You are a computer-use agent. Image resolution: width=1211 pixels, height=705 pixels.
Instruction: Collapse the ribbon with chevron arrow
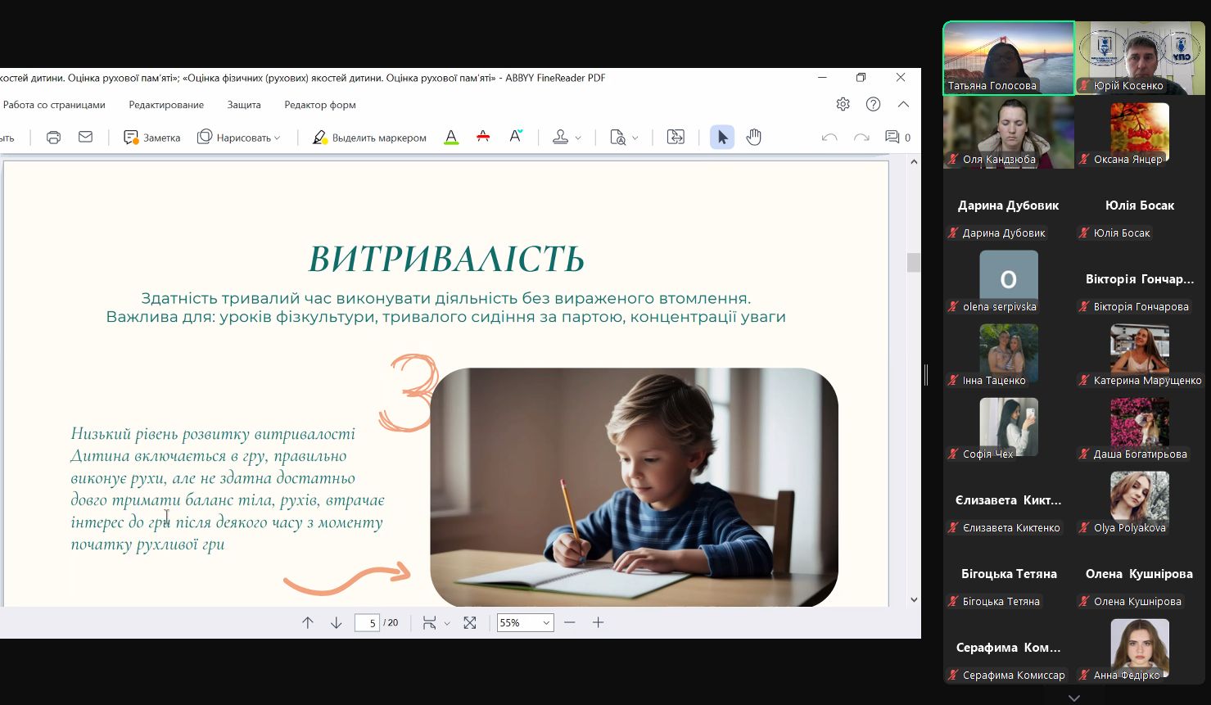tap(903, 105)
